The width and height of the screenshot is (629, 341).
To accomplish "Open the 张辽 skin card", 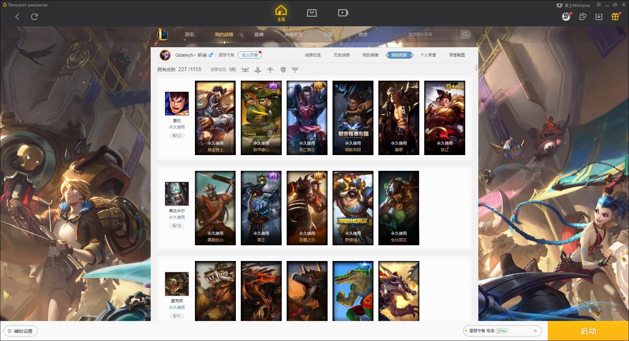I will [445, 118].
